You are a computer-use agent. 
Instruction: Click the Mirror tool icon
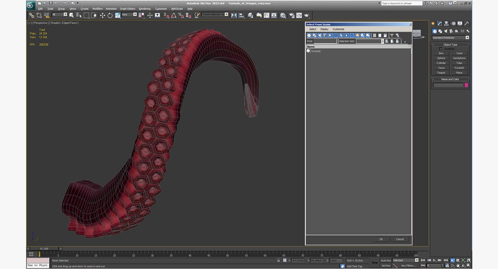pos(234,16)
